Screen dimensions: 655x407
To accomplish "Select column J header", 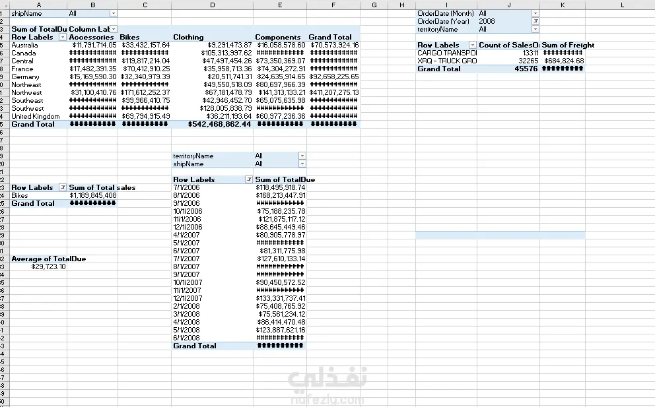I will point(509,5).
